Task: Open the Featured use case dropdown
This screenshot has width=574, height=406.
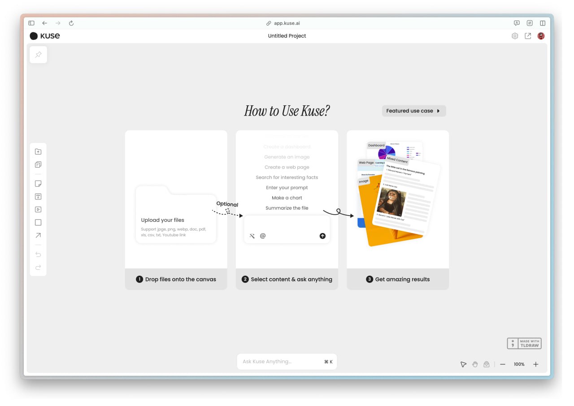Action: pyautogui.click(x=414, y=111)
